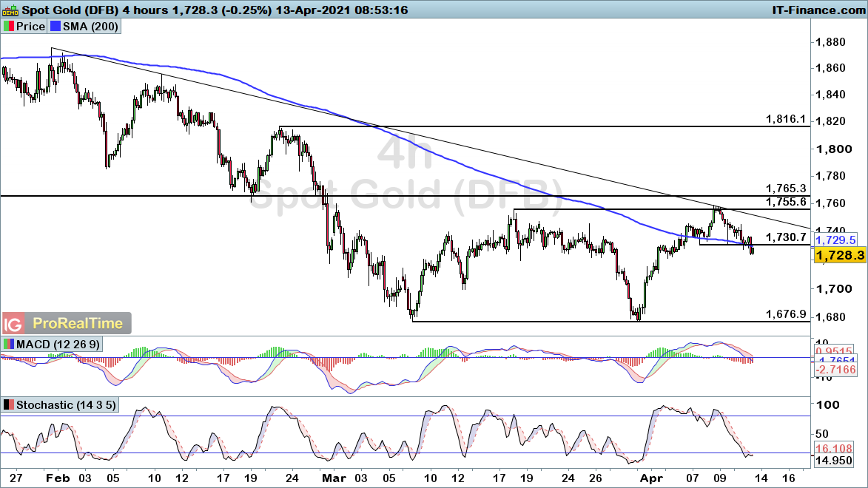Click the Price red-green color icon
The height and width of the screenshot is (488, 868).
click(9, 26)
